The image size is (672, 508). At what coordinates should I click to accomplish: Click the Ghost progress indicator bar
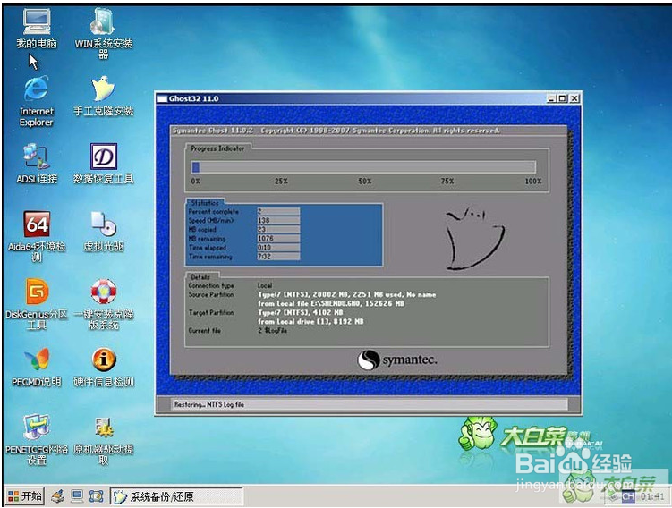click(x=363, y=167)
